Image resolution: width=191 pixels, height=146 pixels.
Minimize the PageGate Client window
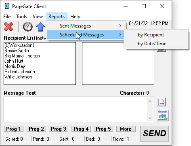126,6
